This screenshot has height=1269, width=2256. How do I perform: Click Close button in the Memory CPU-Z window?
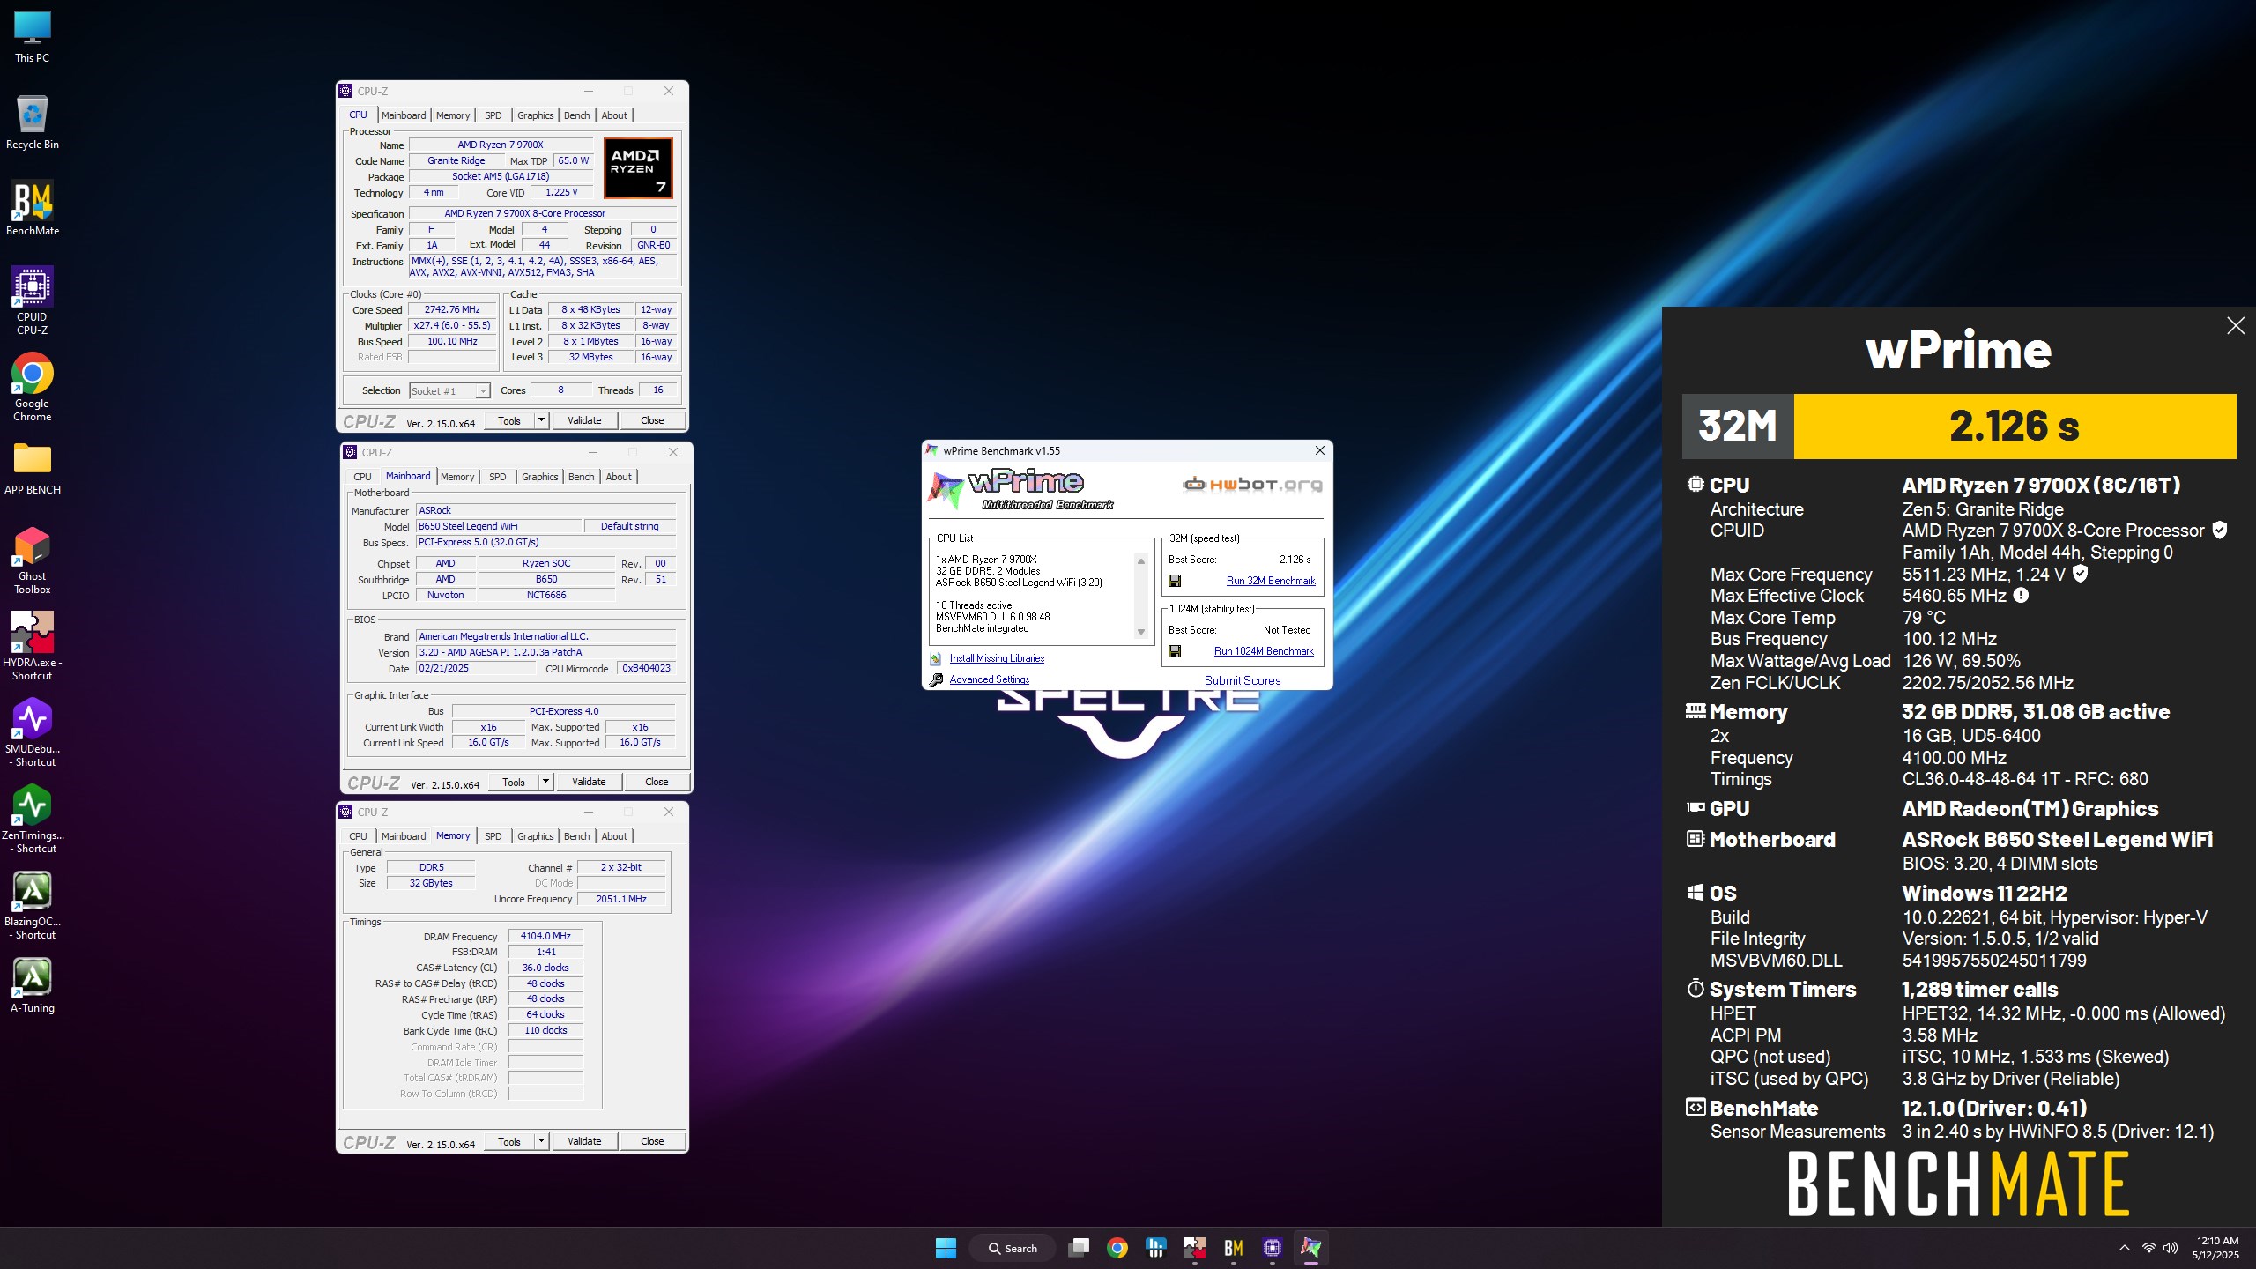pyautogui.click(x=652, y=1141)
